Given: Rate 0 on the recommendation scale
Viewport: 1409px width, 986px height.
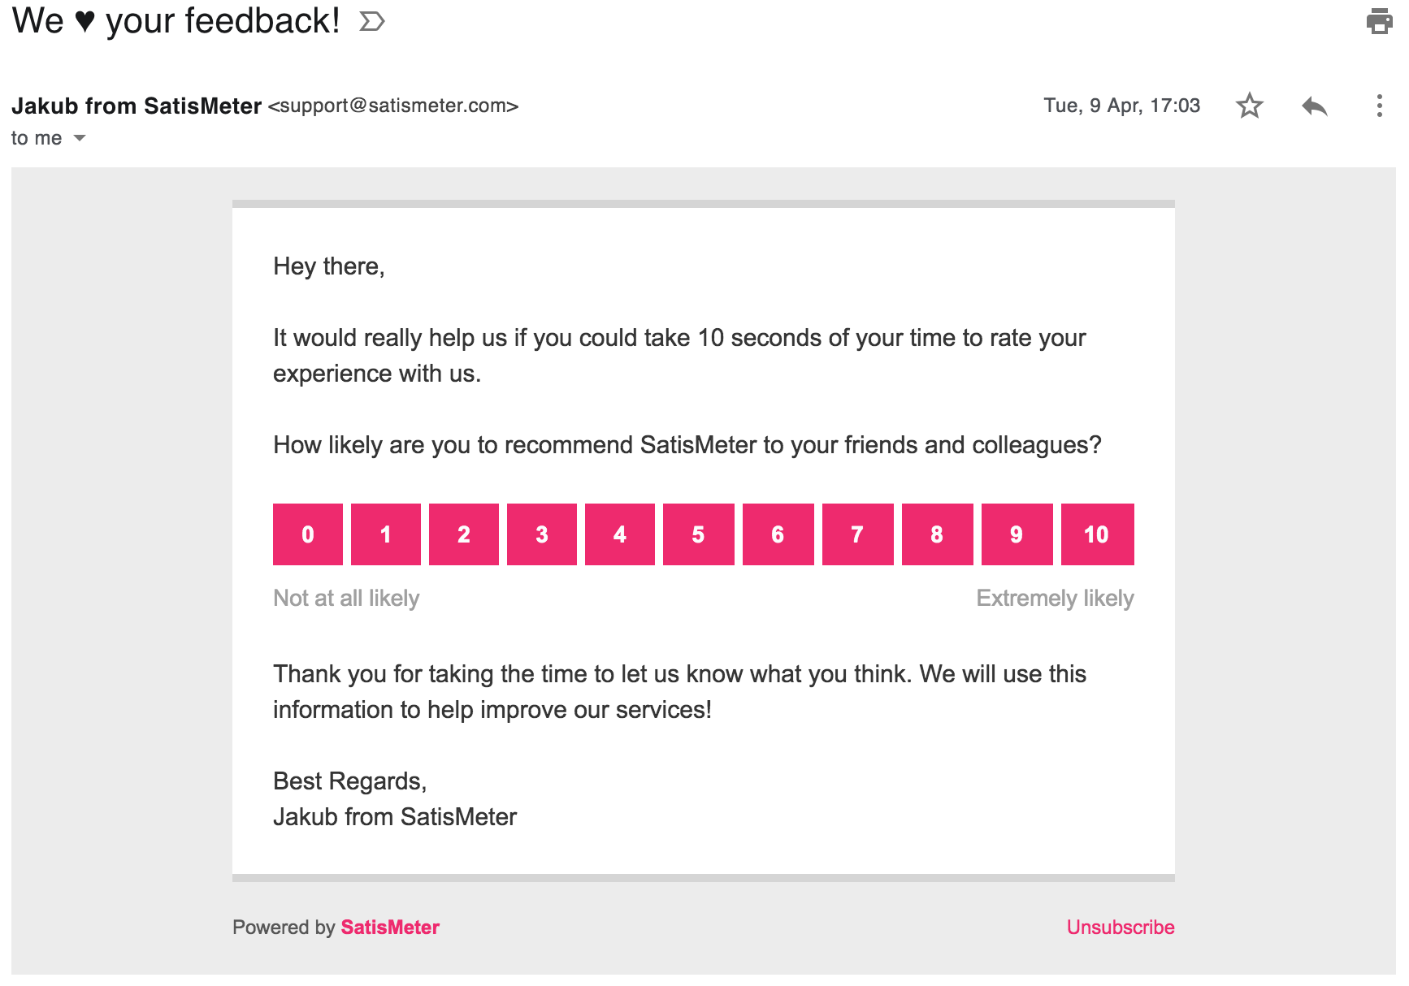Looking at the screenshot, I should pyautogui.click(x=308, y=534).
